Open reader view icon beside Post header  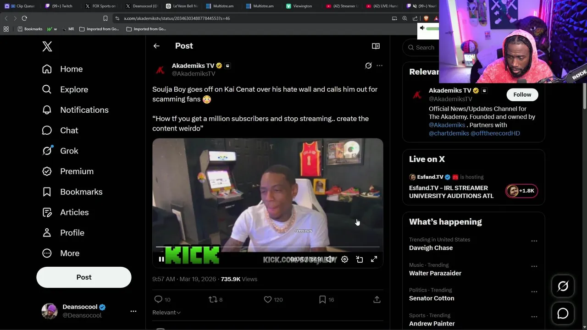[376, 46]
